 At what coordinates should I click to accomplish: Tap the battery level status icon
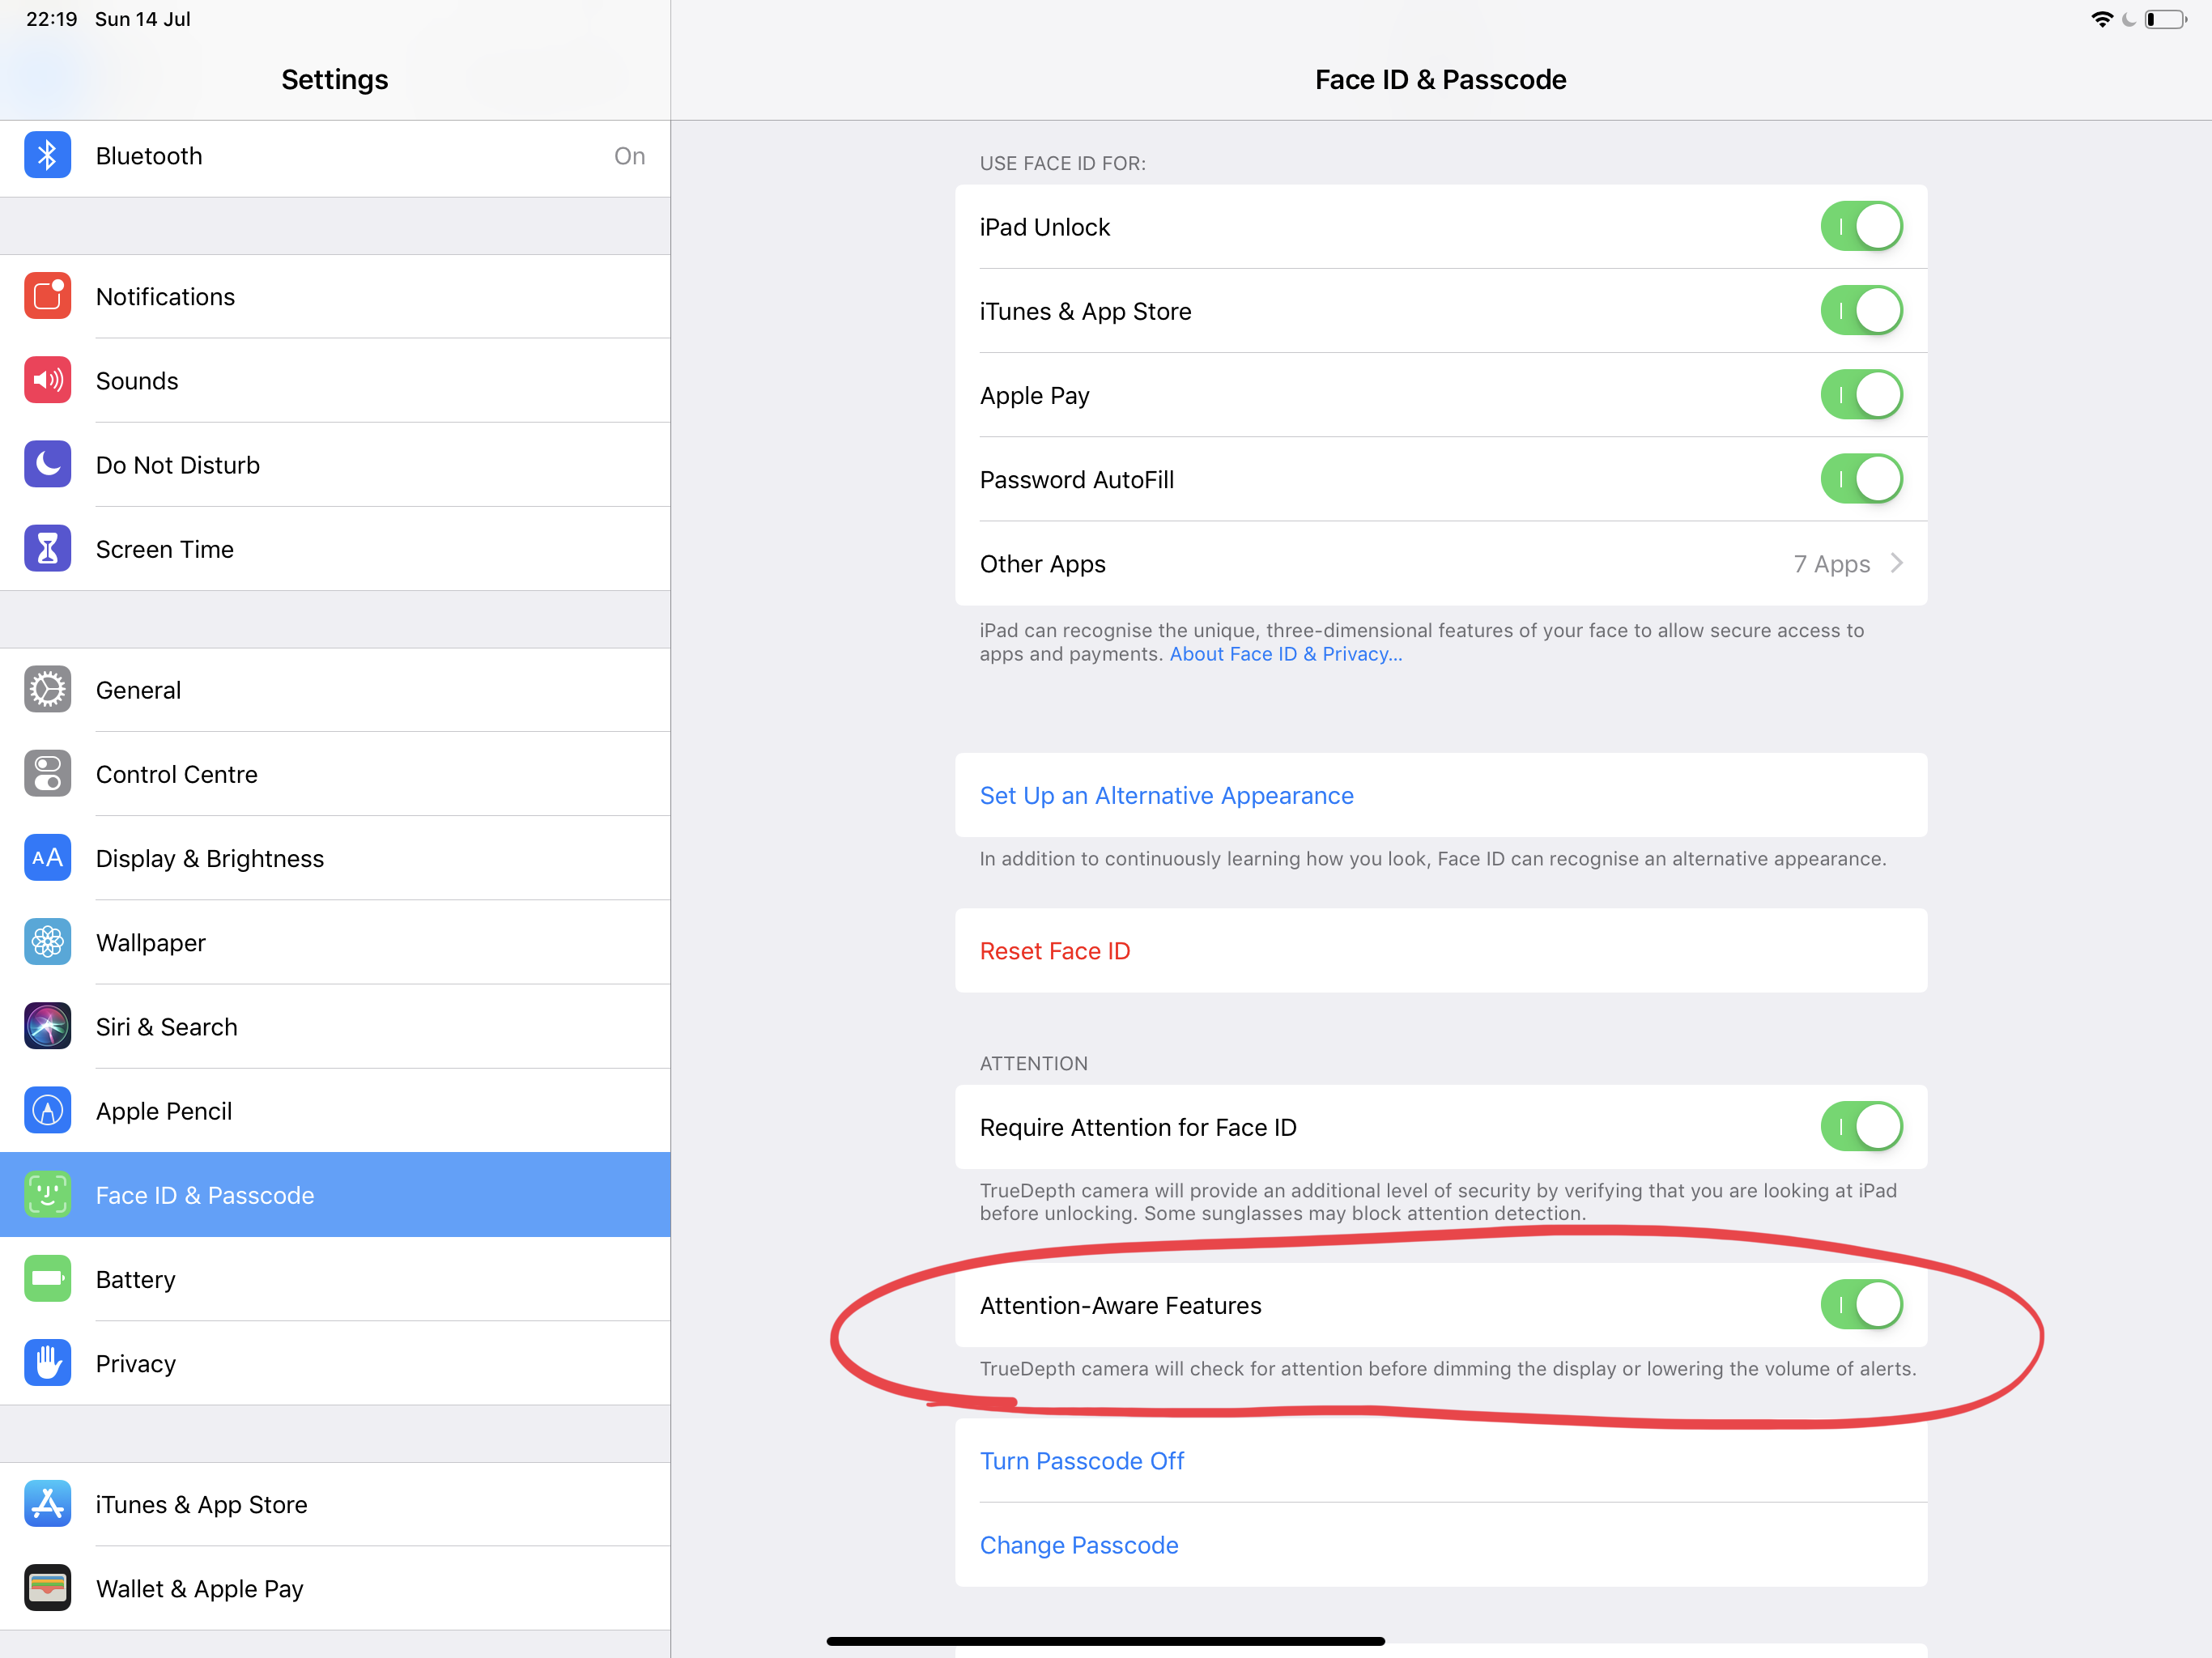2166,19
